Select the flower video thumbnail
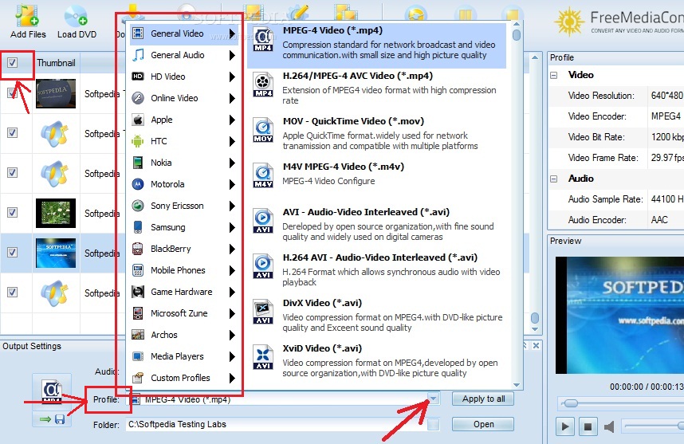 [55, 213]
